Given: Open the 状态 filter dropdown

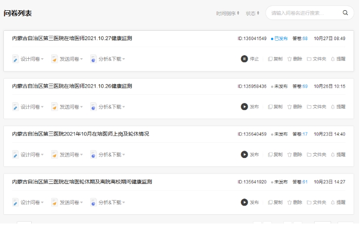Looking at the screenshot, I should coord(252,13).
